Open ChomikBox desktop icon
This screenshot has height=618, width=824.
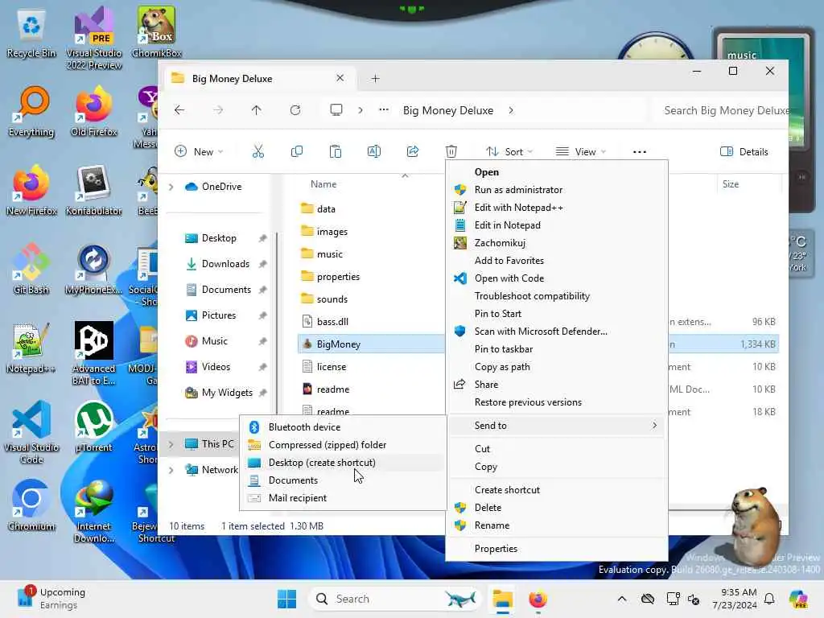click(x=156, y=32)
